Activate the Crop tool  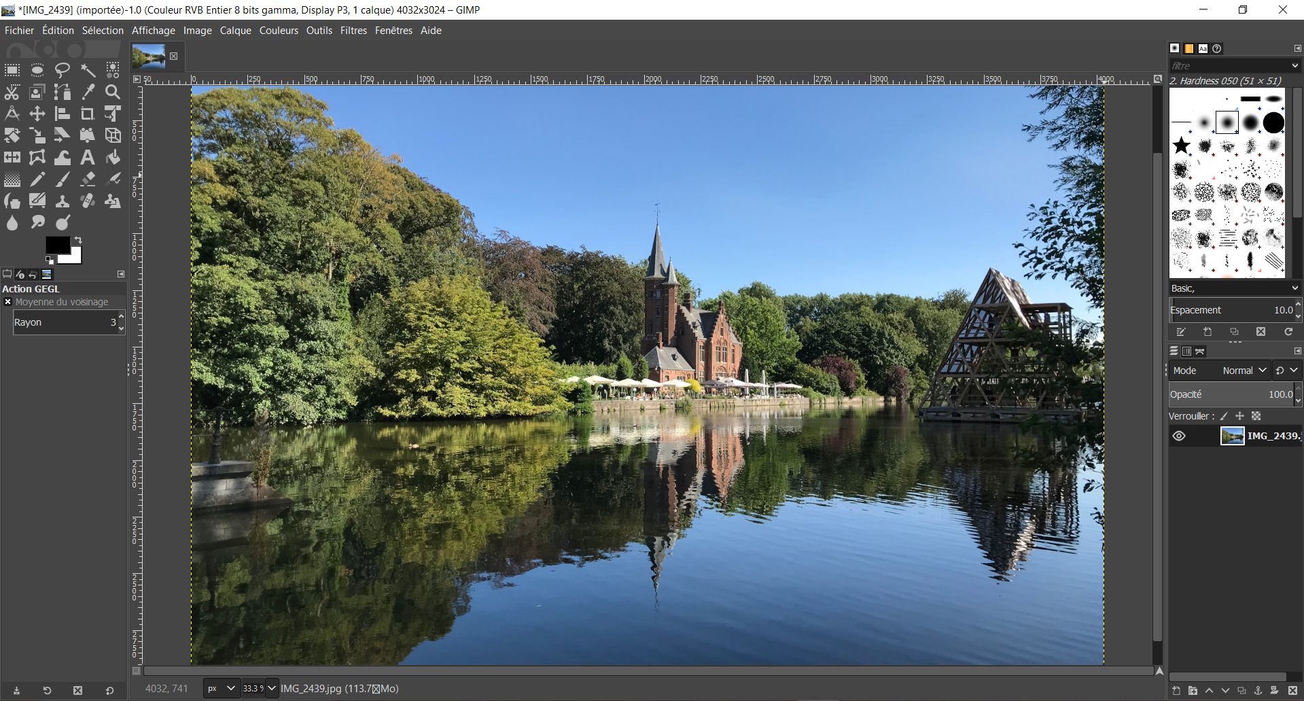pos(88,114)
